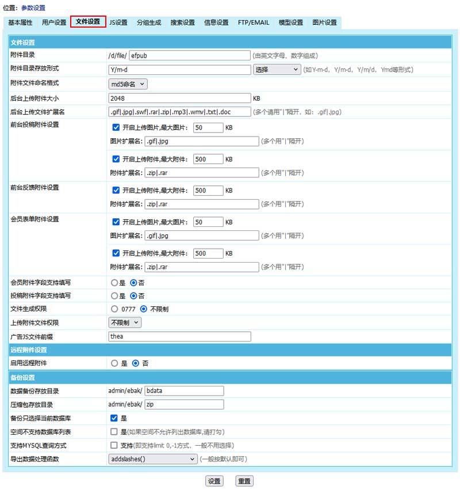460x497 pixels.
Task: Expand the 上传附件文件权限 dropdown
Action: [125, 323]
